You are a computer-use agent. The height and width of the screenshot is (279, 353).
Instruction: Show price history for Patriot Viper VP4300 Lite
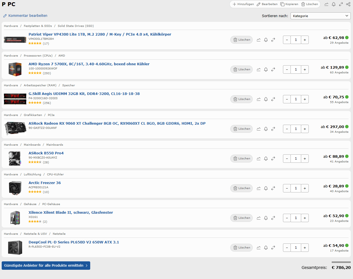(x=259, y=40)
